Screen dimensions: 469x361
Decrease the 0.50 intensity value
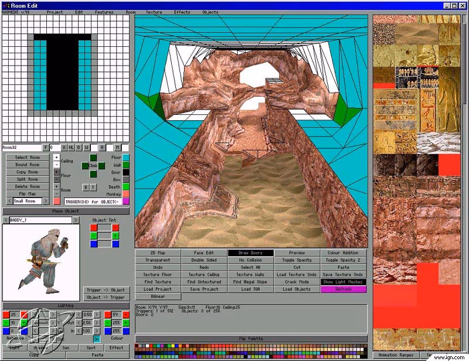pos(79,314)
